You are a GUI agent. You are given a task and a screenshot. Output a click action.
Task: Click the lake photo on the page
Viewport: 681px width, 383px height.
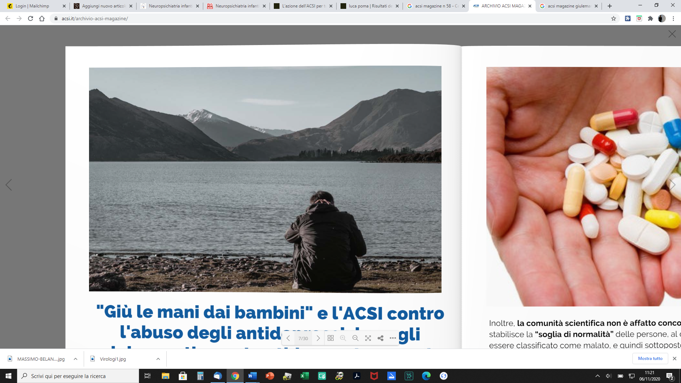coord(265,179)
